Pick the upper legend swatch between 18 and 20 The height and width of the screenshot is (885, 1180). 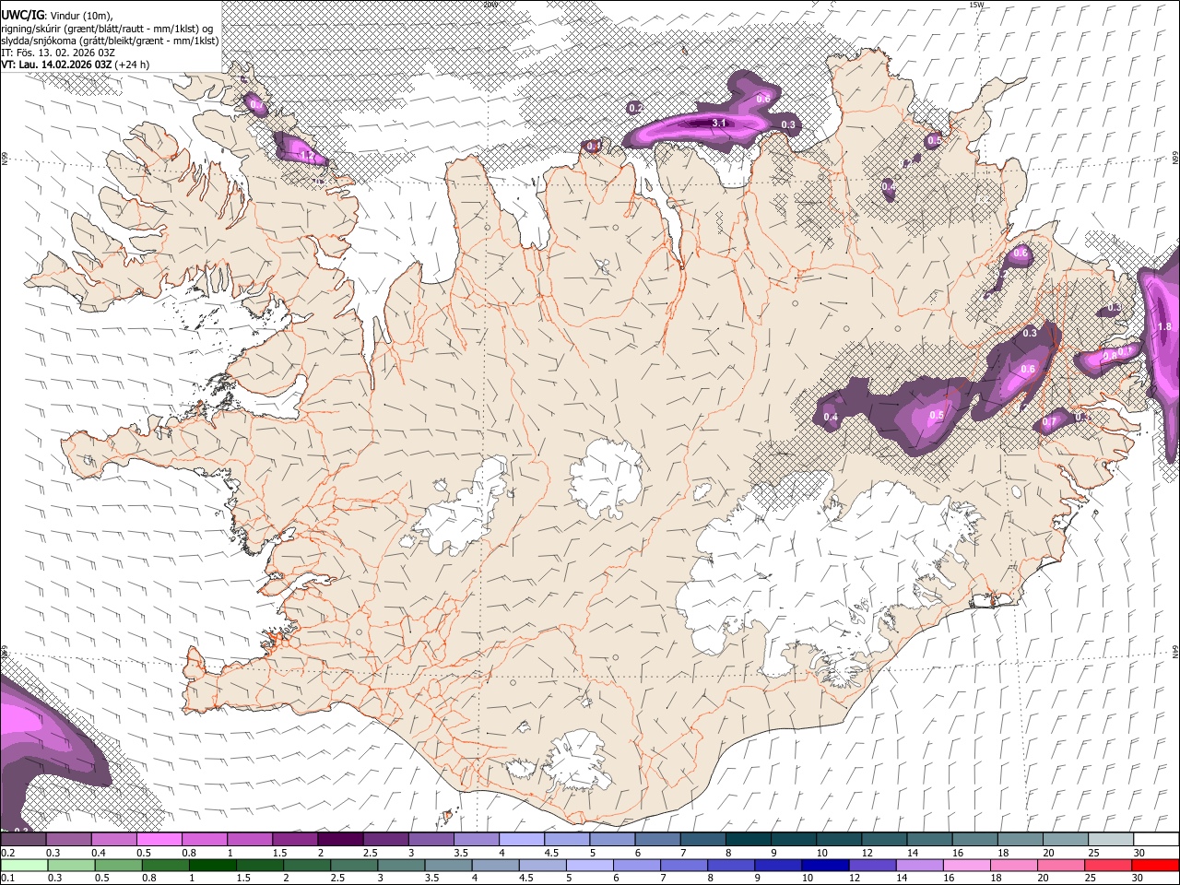pyautogui.click(x=1020, y=840)
